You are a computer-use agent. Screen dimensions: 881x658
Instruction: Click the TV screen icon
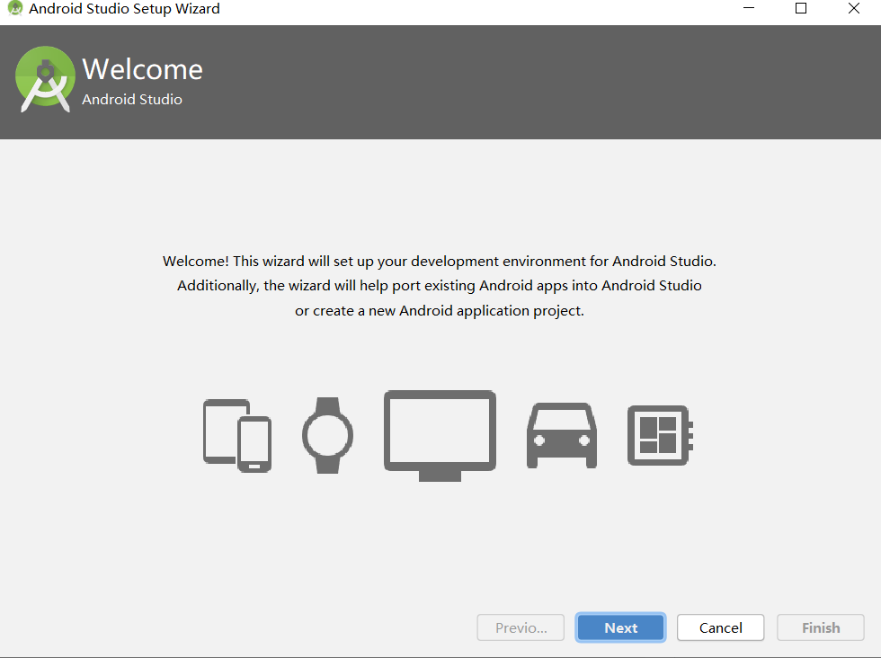(440, 436)
